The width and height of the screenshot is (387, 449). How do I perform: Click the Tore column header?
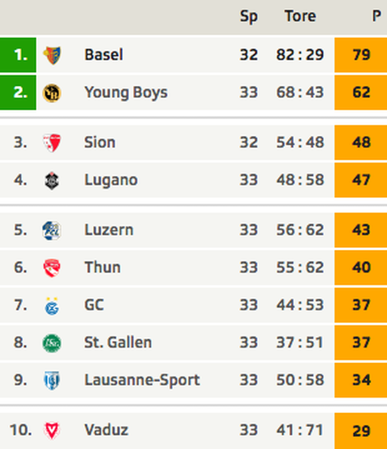[300, 16]
